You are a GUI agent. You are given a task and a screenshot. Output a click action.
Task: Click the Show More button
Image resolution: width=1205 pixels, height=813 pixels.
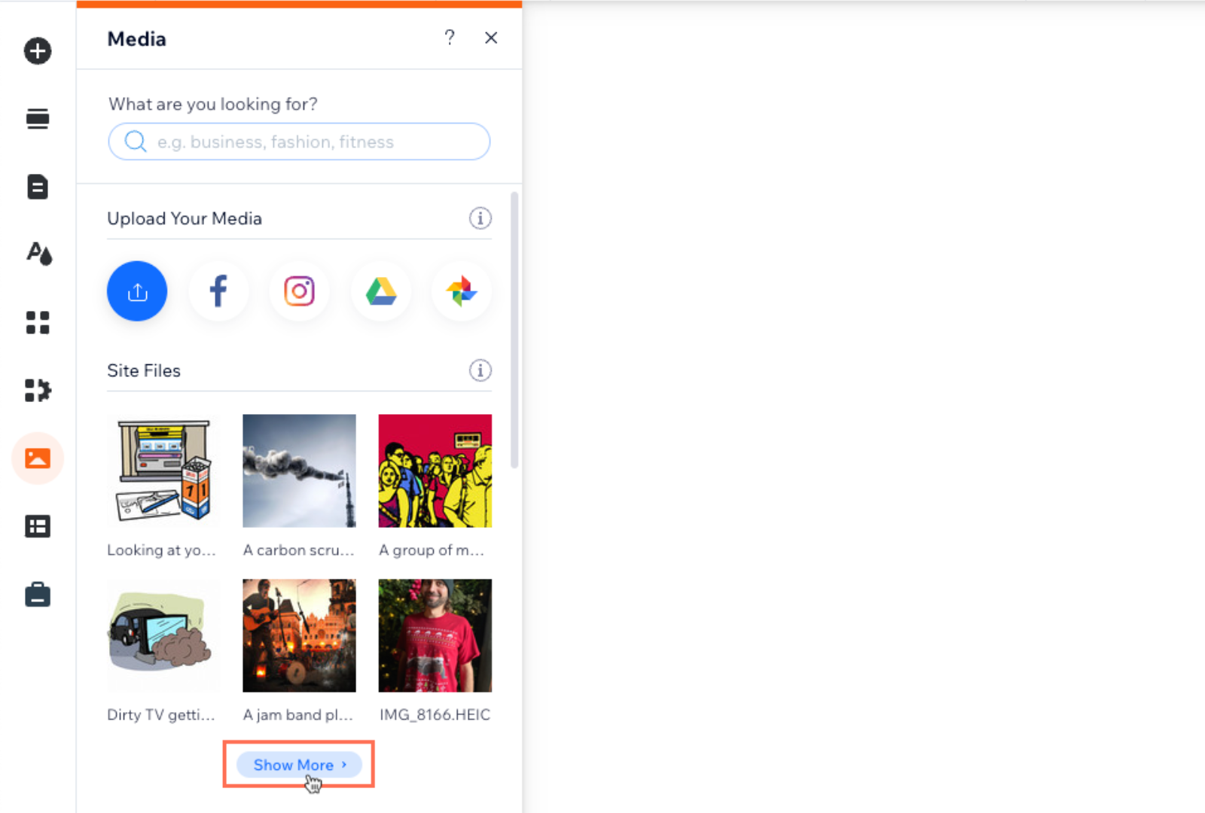[x=299, y=765]
